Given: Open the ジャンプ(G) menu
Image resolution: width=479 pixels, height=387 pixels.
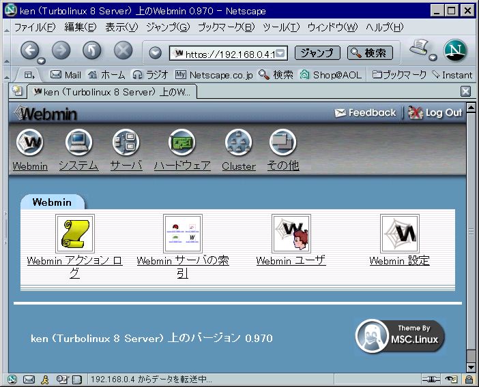Looking at the screenshot, I should [x=168, y=27].
